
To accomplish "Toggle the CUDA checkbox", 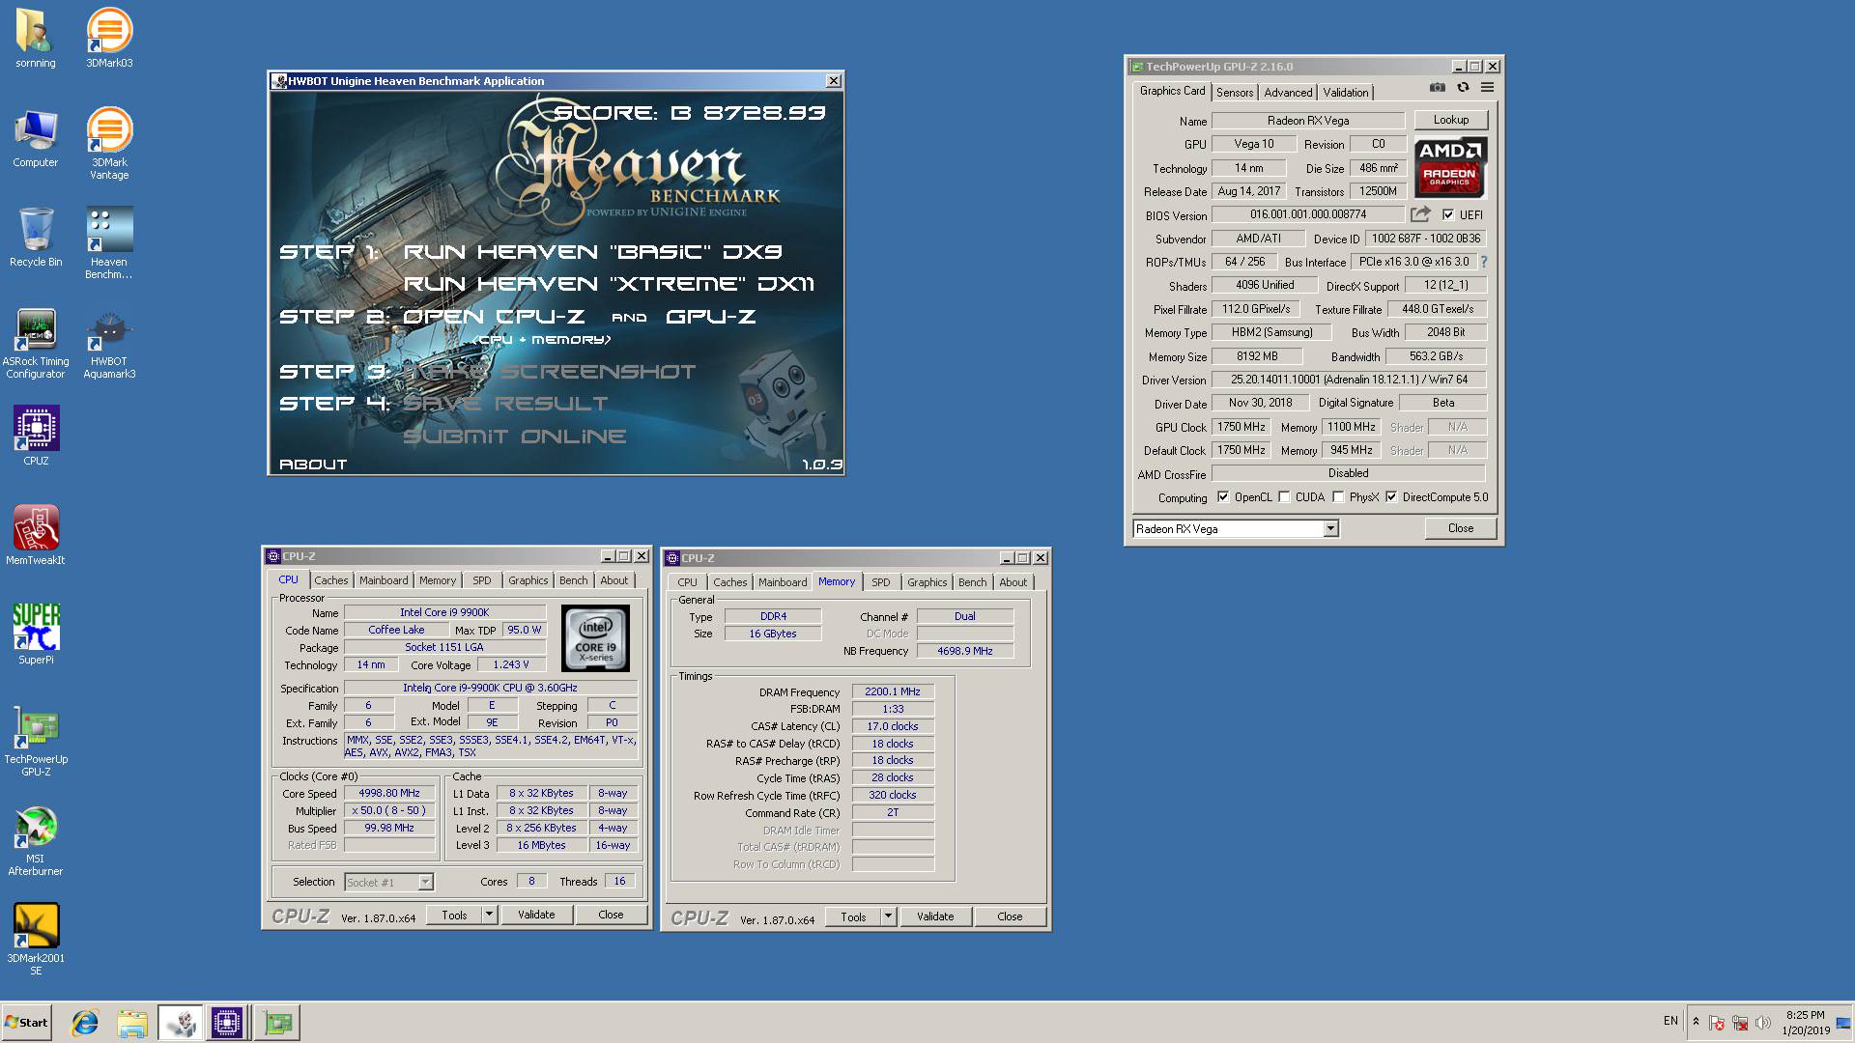I will pos(1284,497).
